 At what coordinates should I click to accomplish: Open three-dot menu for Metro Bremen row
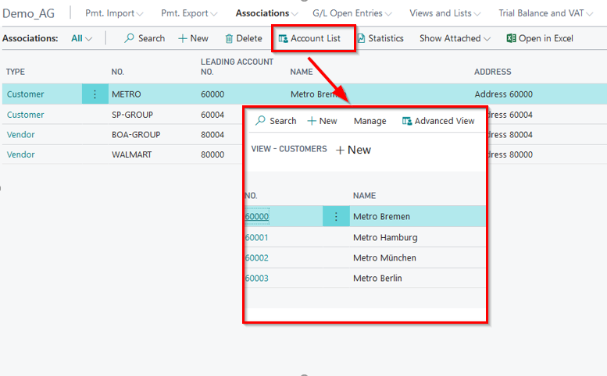336,217
